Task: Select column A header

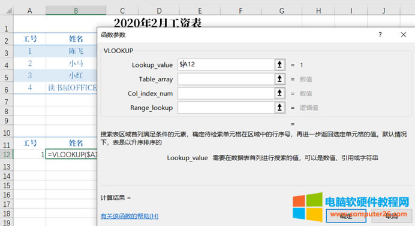Action: [x=29, y=11]
